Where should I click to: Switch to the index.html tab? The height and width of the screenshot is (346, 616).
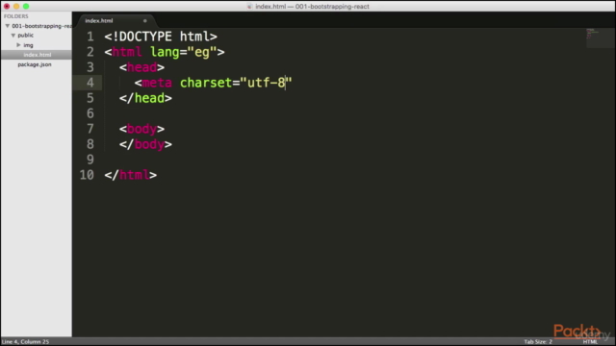(99, 21)
